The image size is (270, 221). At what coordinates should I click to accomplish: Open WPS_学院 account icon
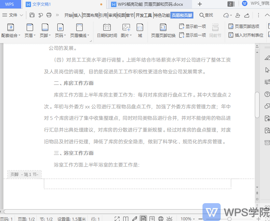click(245, 4)
